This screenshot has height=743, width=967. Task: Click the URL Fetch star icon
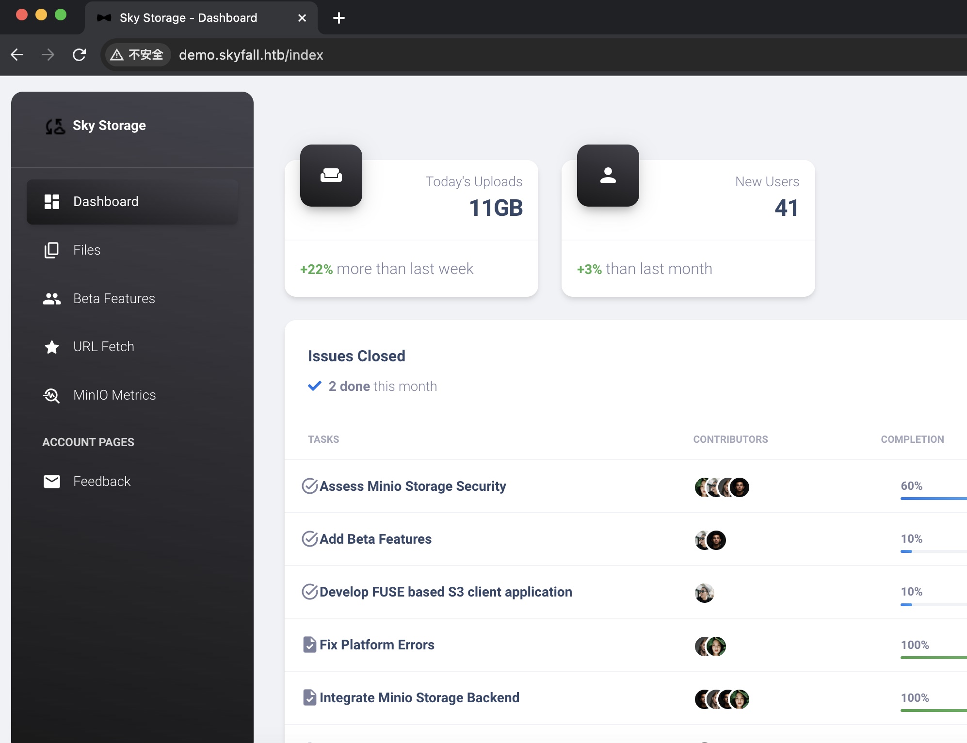click(51, 347)
